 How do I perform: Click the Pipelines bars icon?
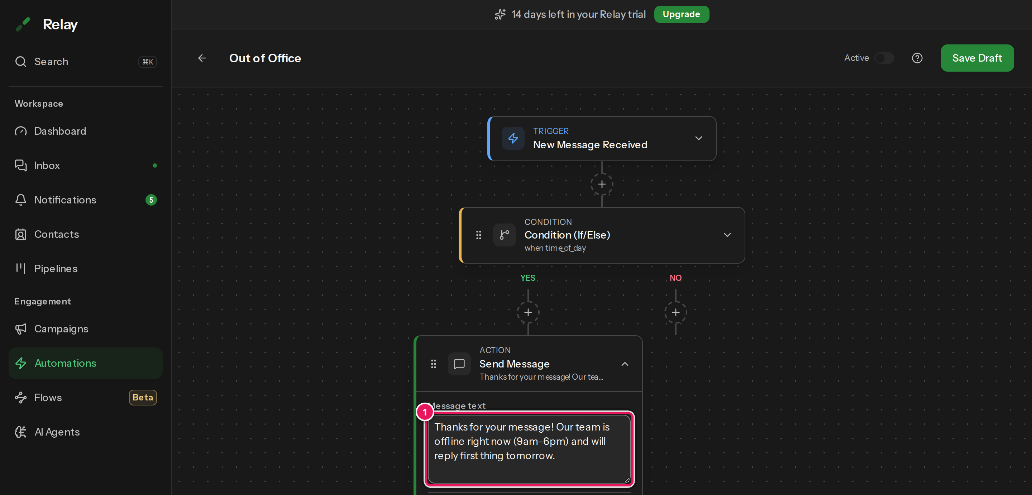(20, 268)
